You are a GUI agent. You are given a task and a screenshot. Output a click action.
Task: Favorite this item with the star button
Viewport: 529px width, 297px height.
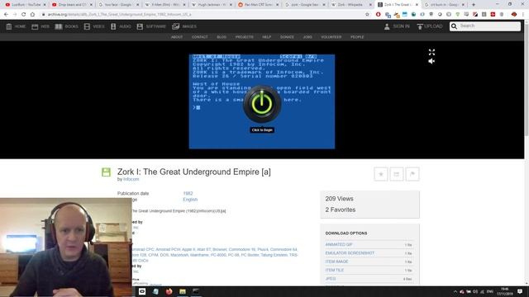[x=381, y=174]
